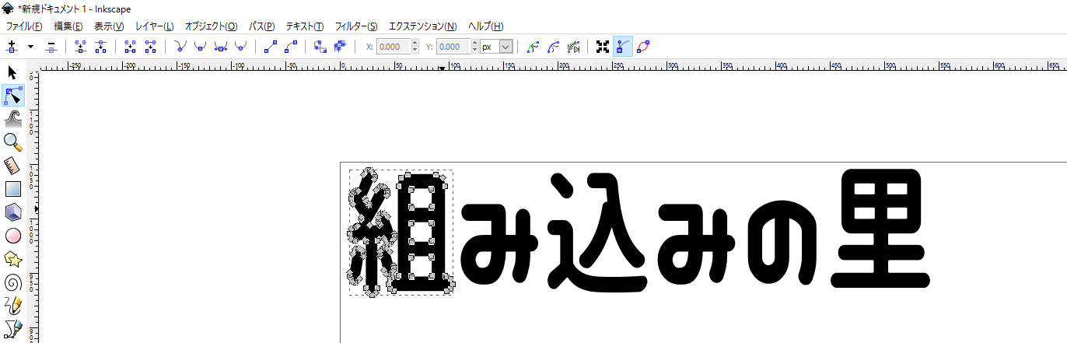Make selected nodes corner

[180, 47]
